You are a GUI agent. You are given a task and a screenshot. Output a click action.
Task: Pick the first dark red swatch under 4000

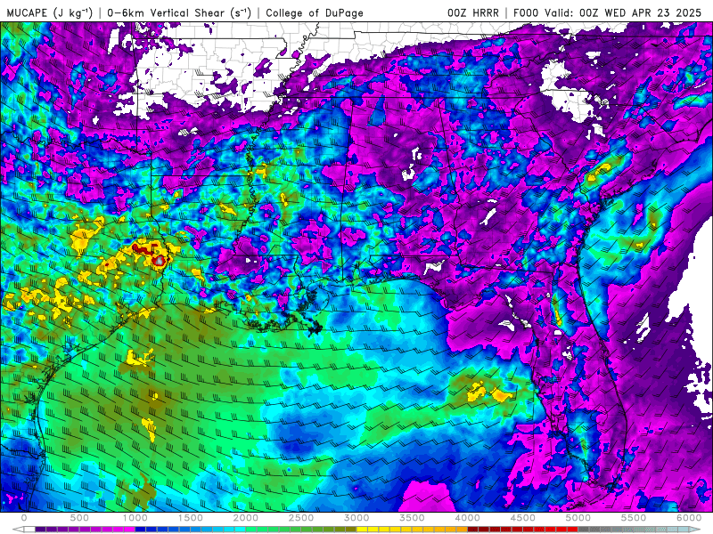[x=473, y=530]
